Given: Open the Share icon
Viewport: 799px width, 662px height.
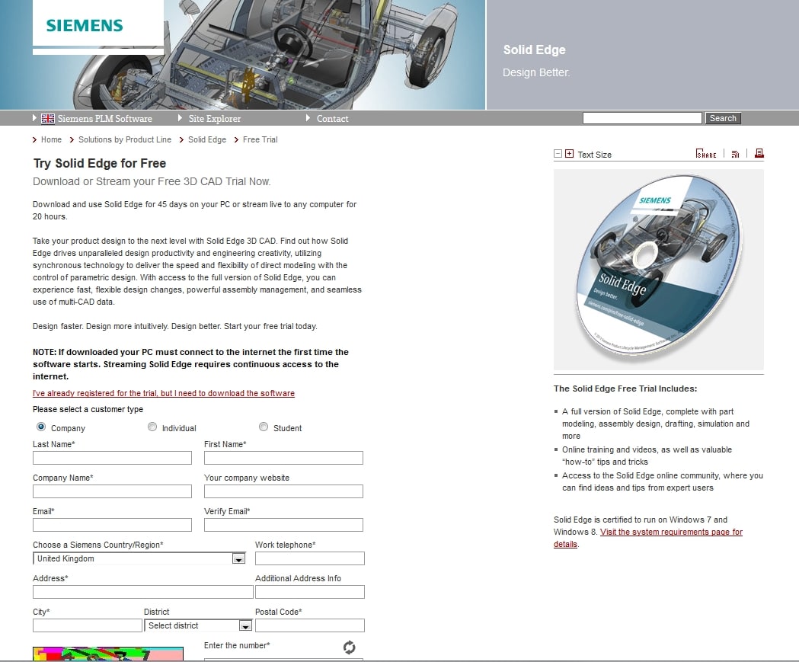Looking at the screenshot, I should coord(706,153).
